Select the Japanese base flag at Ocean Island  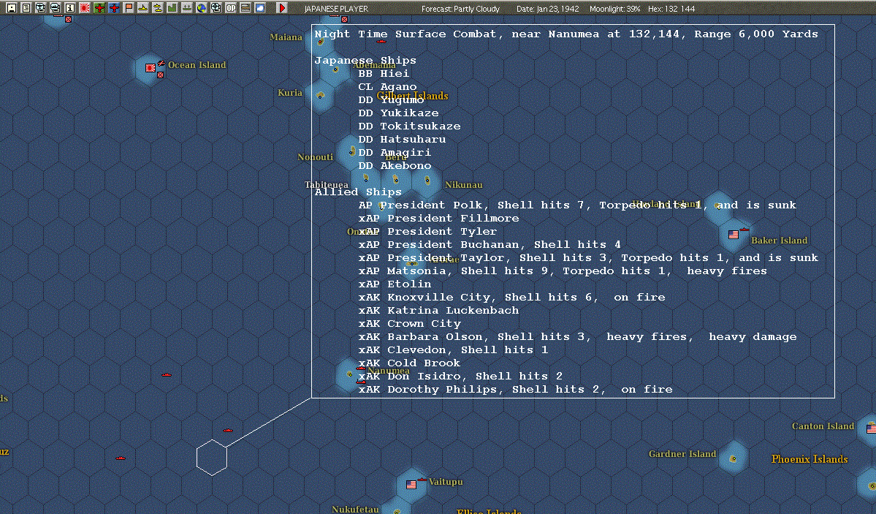[151, 68]
